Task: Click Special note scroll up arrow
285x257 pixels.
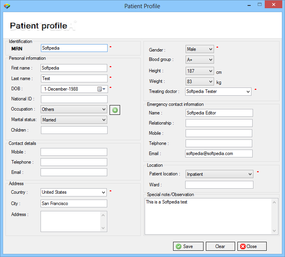Action: pyautogui.click(x=274, y=203)
